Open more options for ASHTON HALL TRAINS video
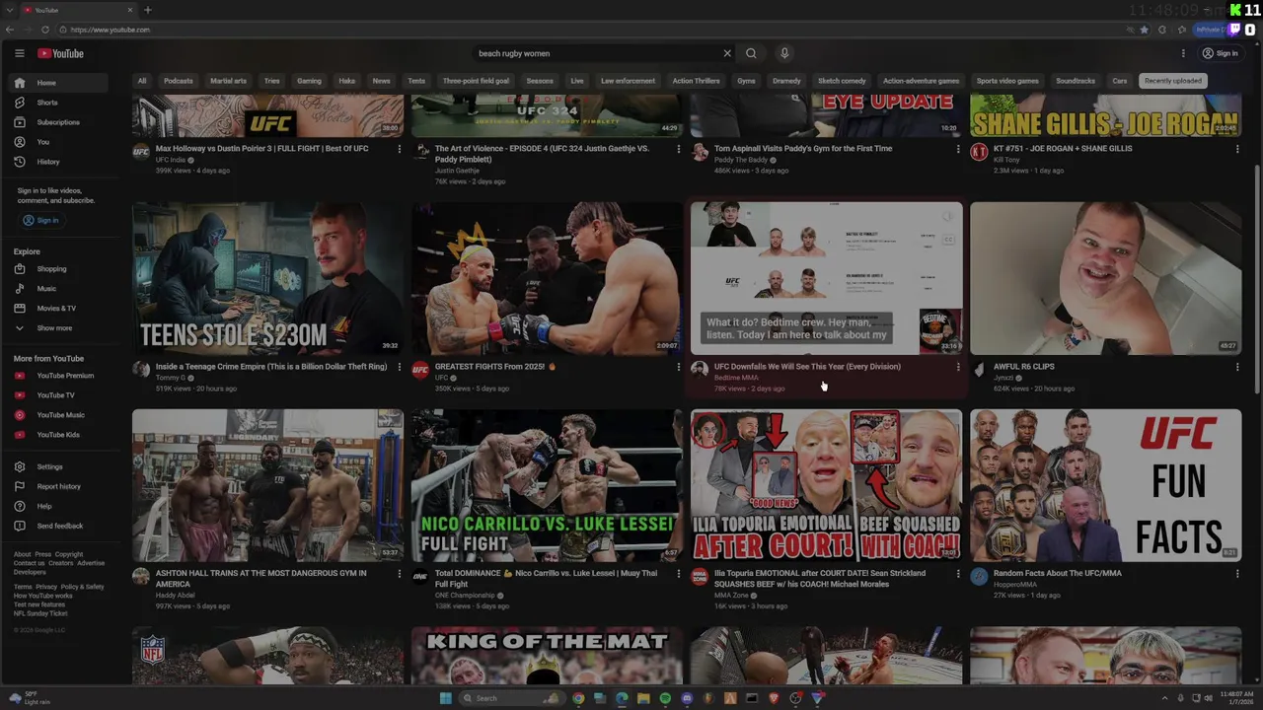1263x710 pixels. pos(399,574)
